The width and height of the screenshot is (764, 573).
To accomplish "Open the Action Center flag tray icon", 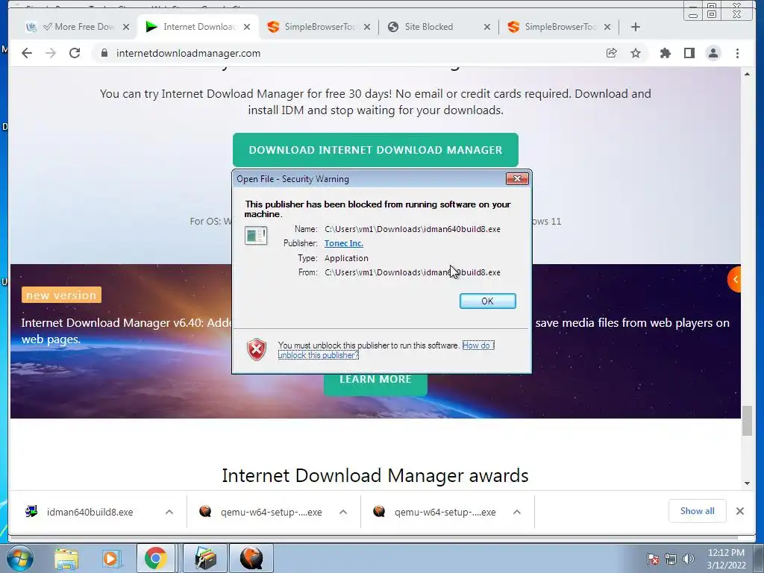I will tap(652, 560).
